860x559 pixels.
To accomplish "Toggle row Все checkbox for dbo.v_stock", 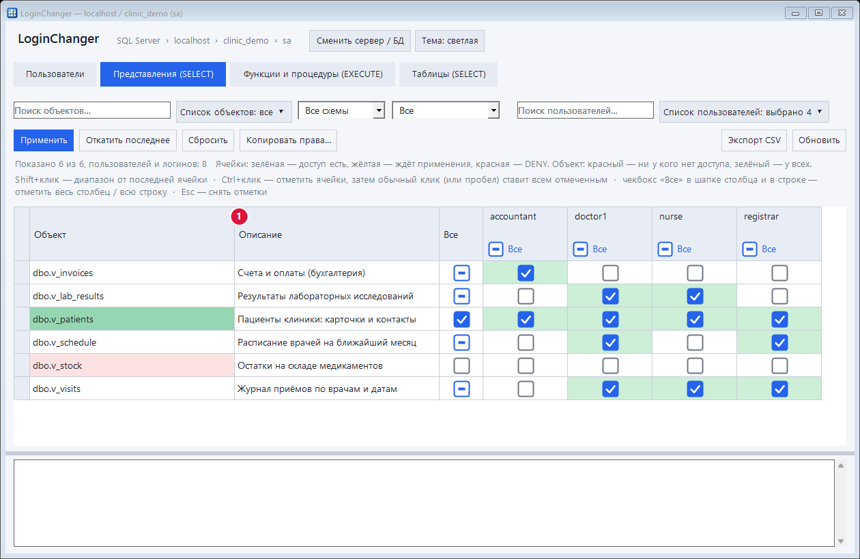I will pos(461,366).
